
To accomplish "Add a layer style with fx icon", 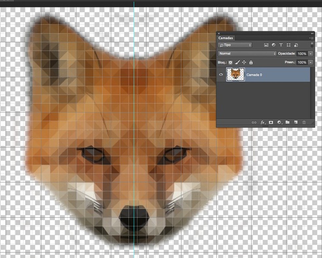I will pyautogui.click(x=262, y=122).
